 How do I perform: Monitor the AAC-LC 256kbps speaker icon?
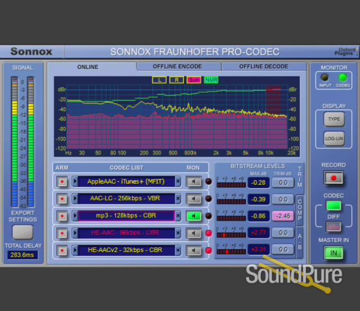tap(193, 199)
